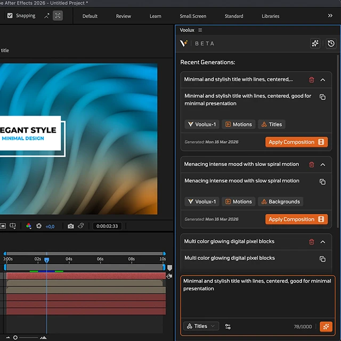This screenshot has height=341, width=341.
Task: Open the Titles category dropdown
Action: 201,326
